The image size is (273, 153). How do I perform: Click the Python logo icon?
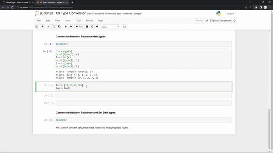click(x=219, y=13)
